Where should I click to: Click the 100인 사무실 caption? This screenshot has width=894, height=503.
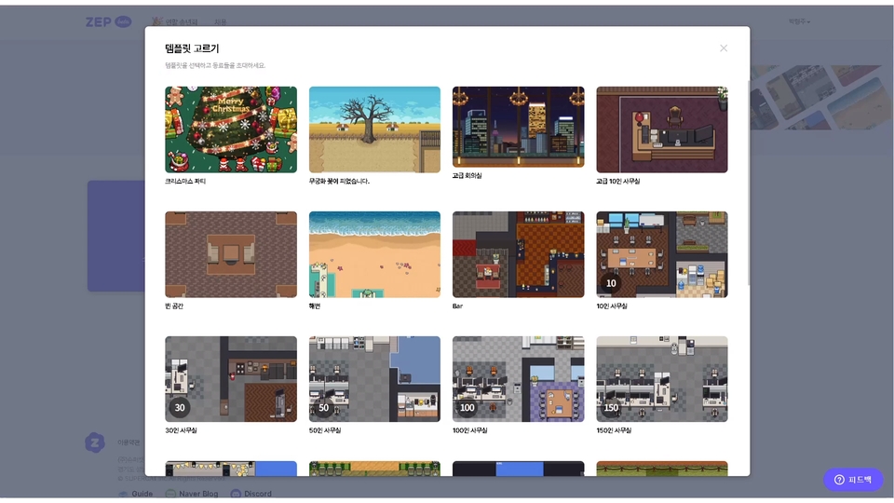(469, 430)
